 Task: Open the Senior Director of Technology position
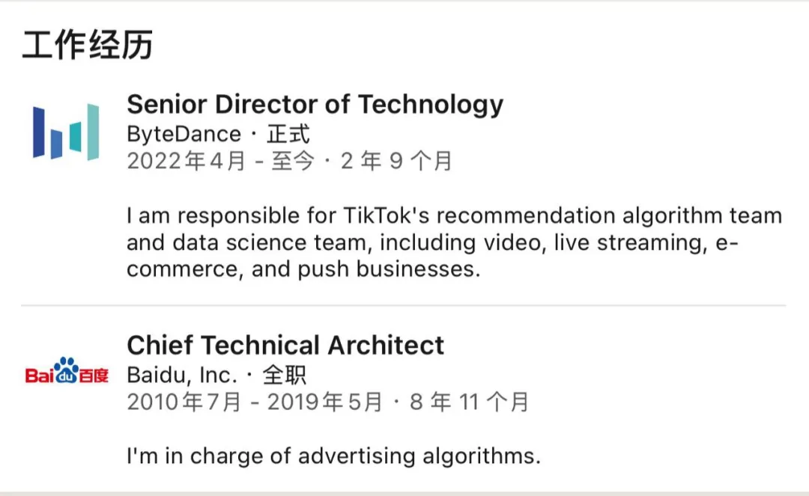(315, 105)
